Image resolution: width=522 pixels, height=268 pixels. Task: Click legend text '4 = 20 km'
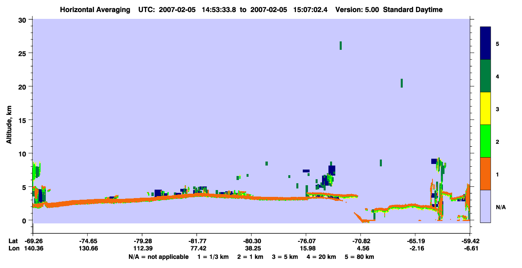coord(321,257)
